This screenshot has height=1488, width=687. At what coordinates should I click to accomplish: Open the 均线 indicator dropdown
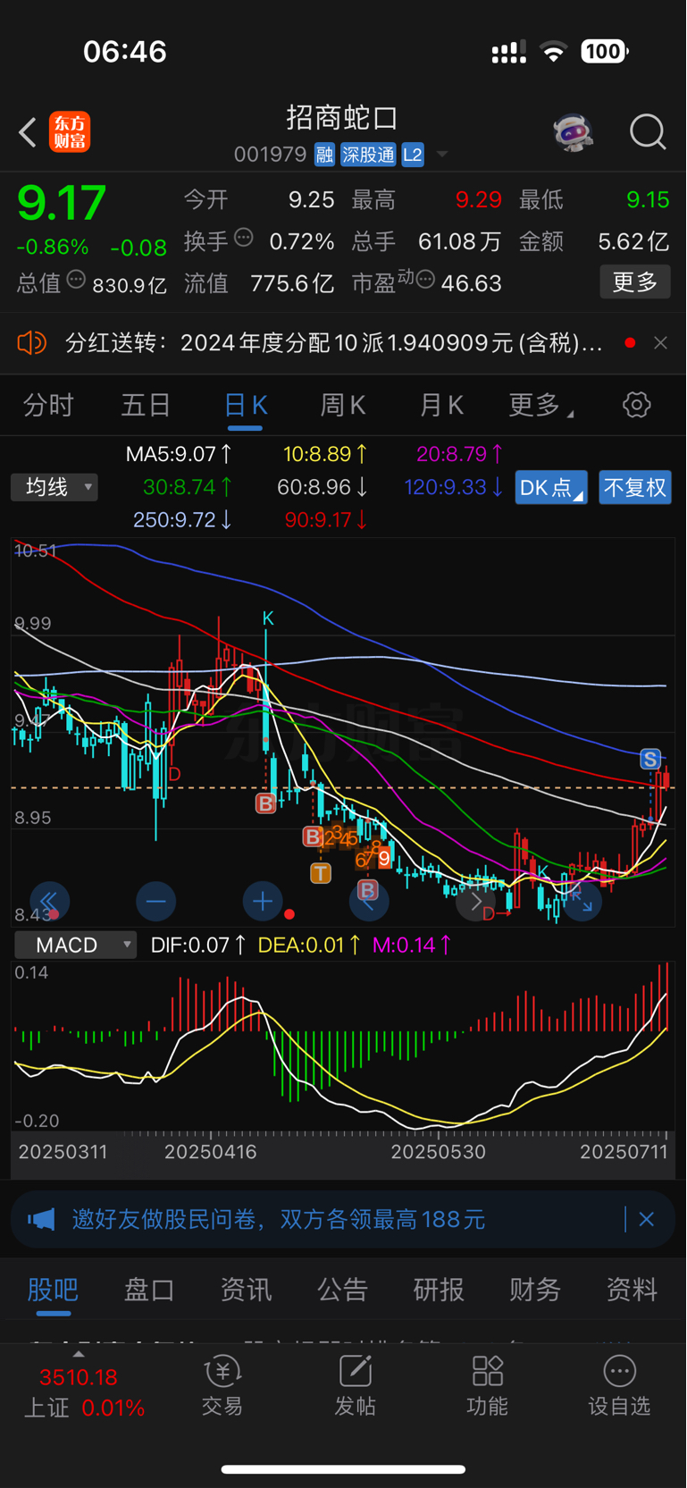(x=54, y=487)
